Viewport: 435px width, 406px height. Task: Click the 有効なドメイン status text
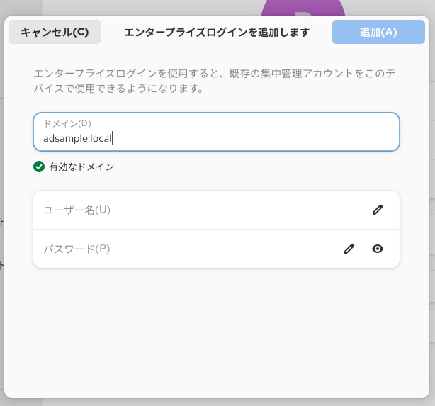coord(81,167)
